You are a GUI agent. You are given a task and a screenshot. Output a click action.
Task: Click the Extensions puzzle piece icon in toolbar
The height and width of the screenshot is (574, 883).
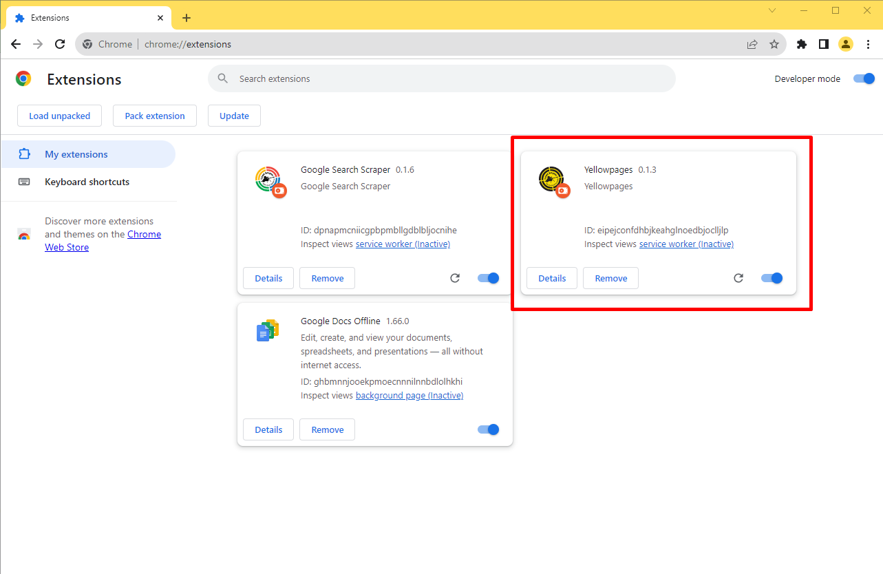[801, 43]
